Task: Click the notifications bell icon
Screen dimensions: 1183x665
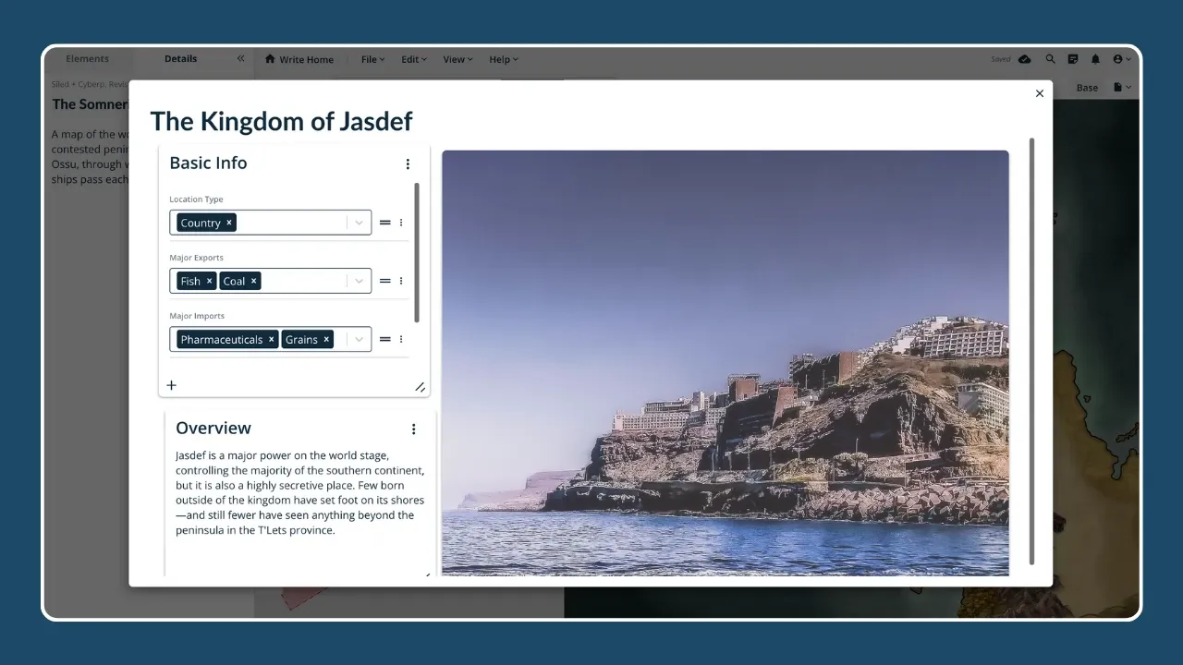Action: coord(1095,59)
